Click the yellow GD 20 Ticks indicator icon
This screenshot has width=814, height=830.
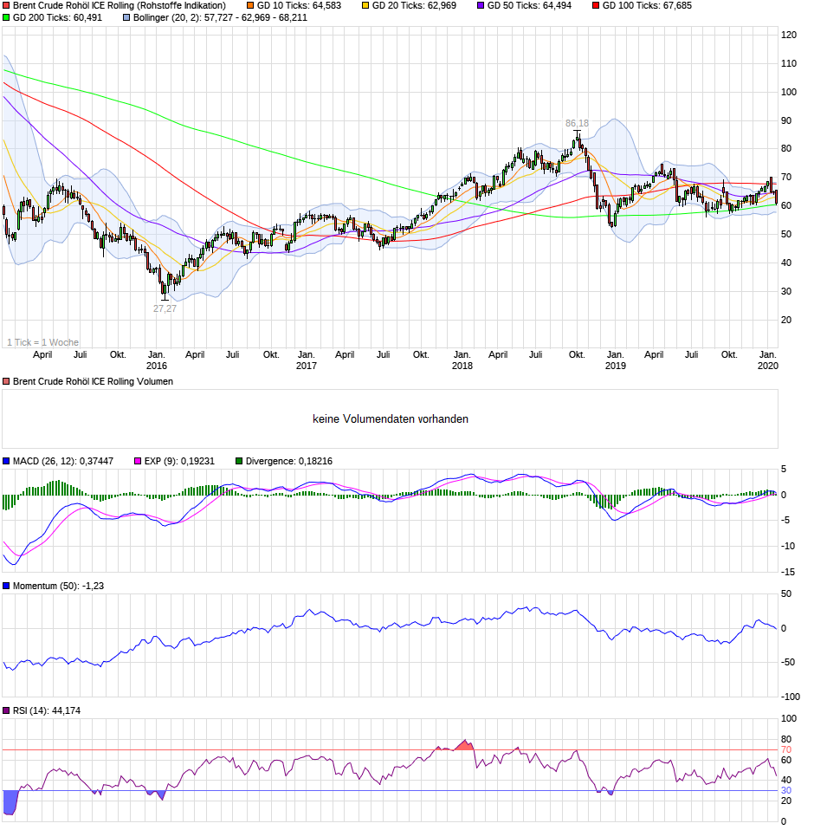[366, 6]
